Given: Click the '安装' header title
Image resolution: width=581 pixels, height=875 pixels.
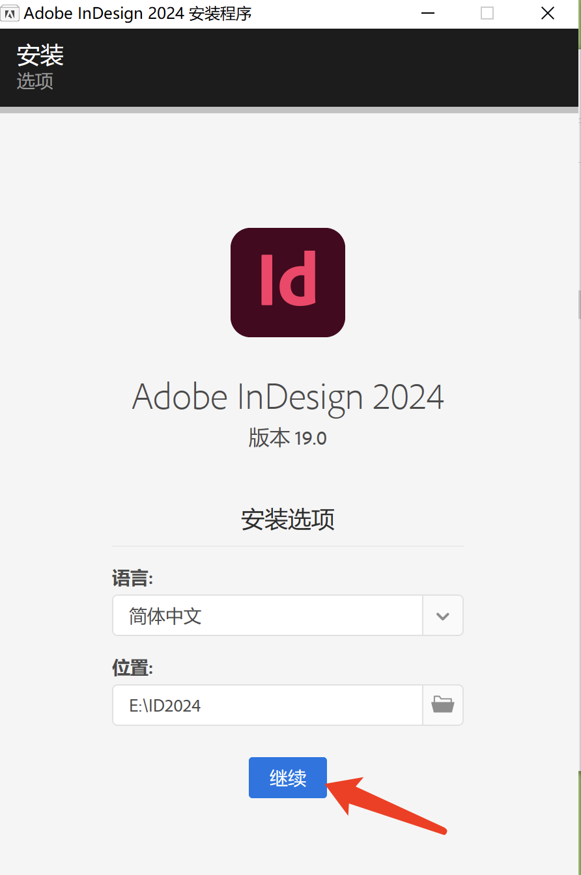Looking at the screenshot, I should coord(40,55).
